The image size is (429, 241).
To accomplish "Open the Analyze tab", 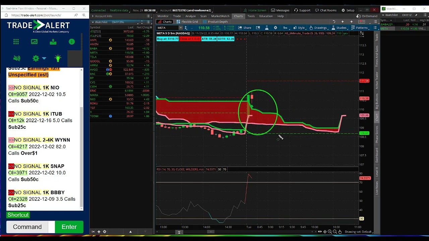I will pyautogui.click(x=190, y=16).
